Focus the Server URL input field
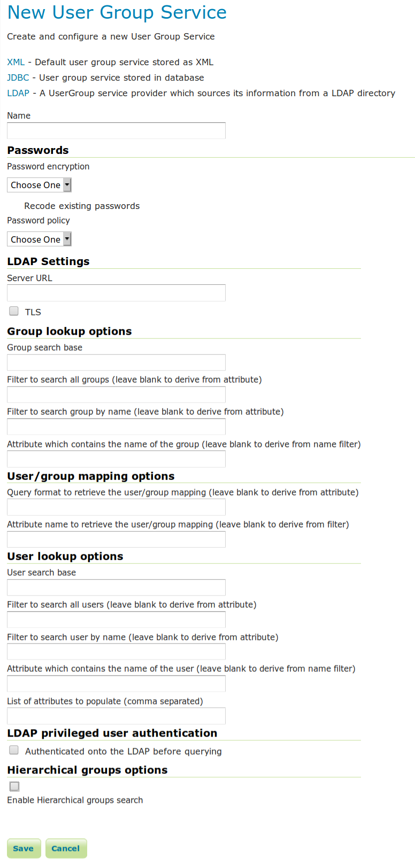The height and width of the screenshot is (868, 415). [x=116, y=293]
